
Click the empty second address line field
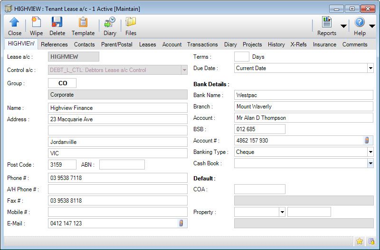[x=118, y=130]
